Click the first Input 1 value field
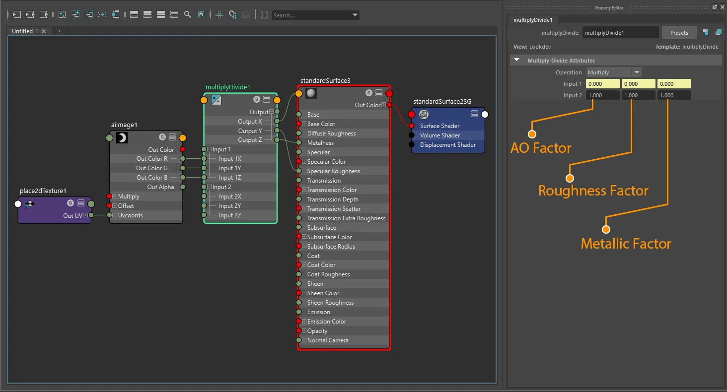 [603, 84]
